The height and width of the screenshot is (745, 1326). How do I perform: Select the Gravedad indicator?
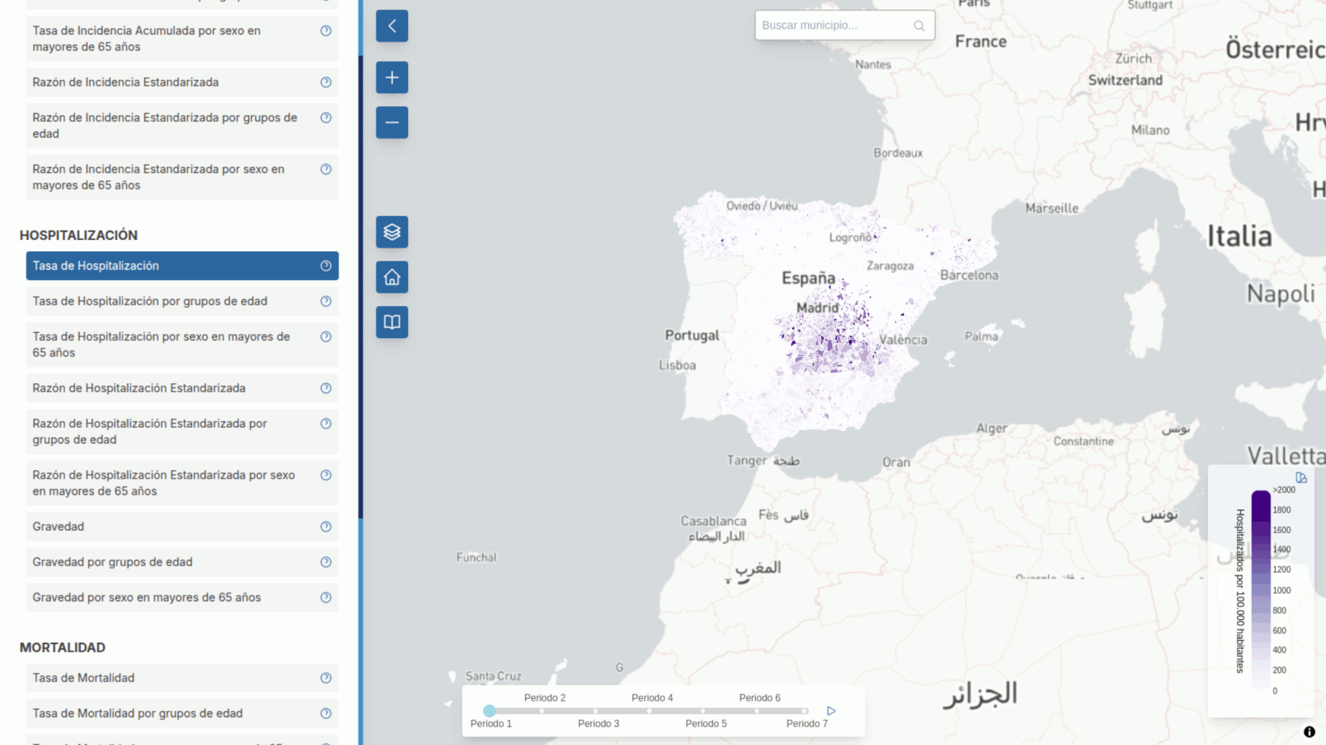click(x=182, y=527)
